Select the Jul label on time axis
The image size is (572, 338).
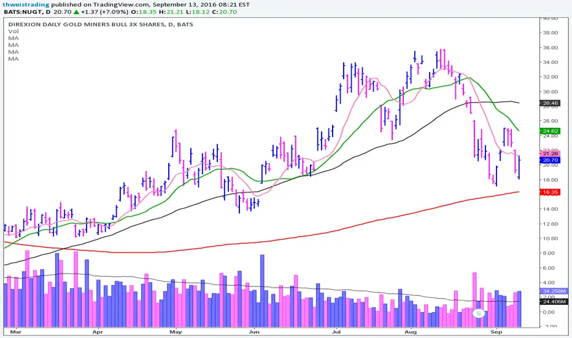click(x=336, y=332)
